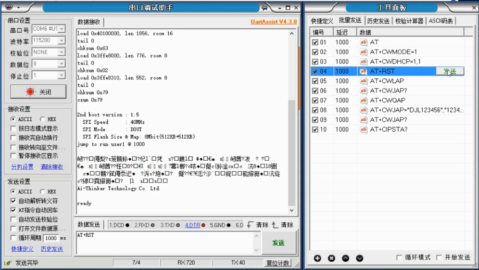Click the 'ab' icon in the AT+CIPSTA? row
This screenshot has width=479, height=270.
pyautogui.click(x=363, y=129)
